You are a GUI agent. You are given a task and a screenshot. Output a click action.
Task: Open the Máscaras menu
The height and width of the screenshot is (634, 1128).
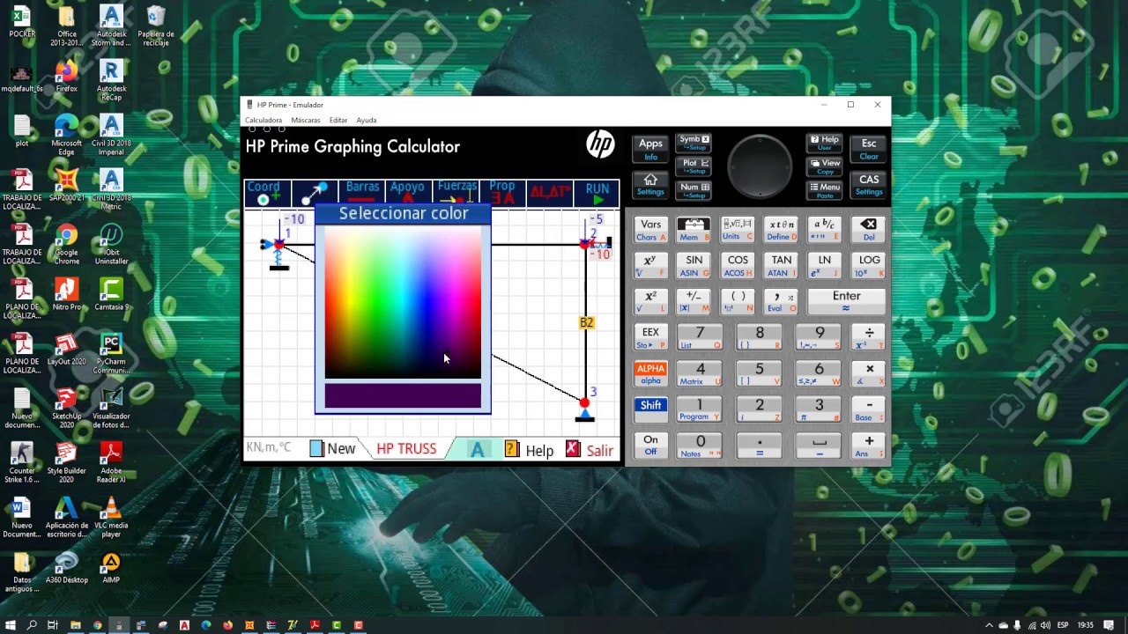pos(306,121)
